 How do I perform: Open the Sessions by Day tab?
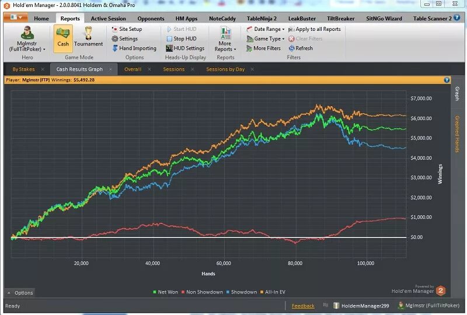coord(225,69)
